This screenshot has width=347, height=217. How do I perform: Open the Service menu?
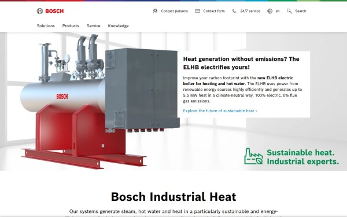93,25
